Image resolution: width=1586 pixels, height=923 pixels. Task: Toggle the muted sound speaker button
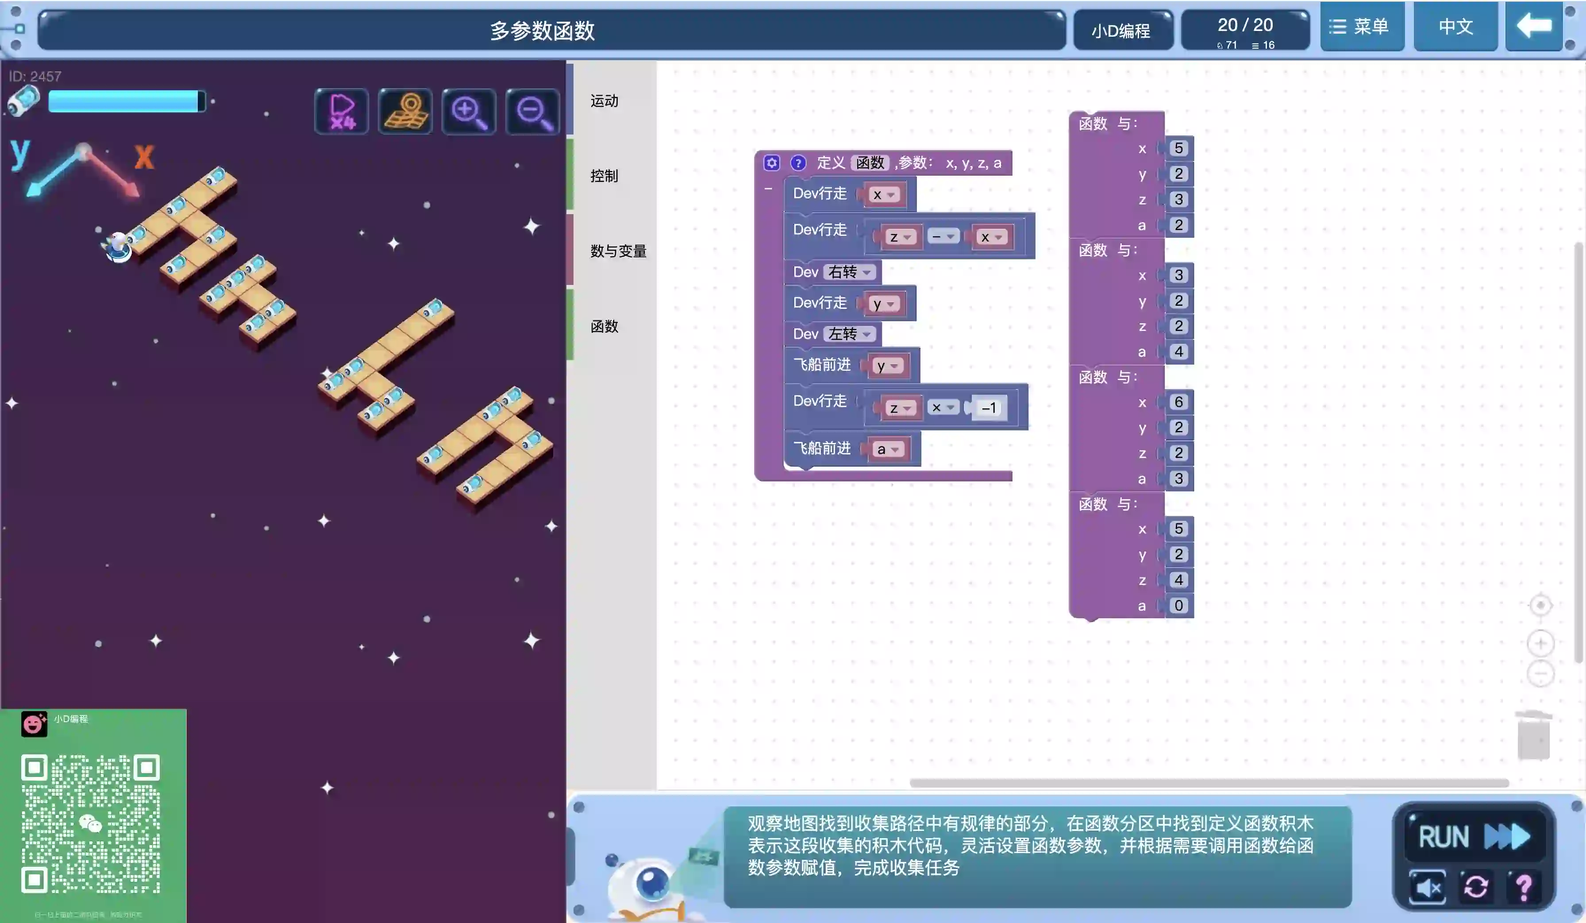1428,887
